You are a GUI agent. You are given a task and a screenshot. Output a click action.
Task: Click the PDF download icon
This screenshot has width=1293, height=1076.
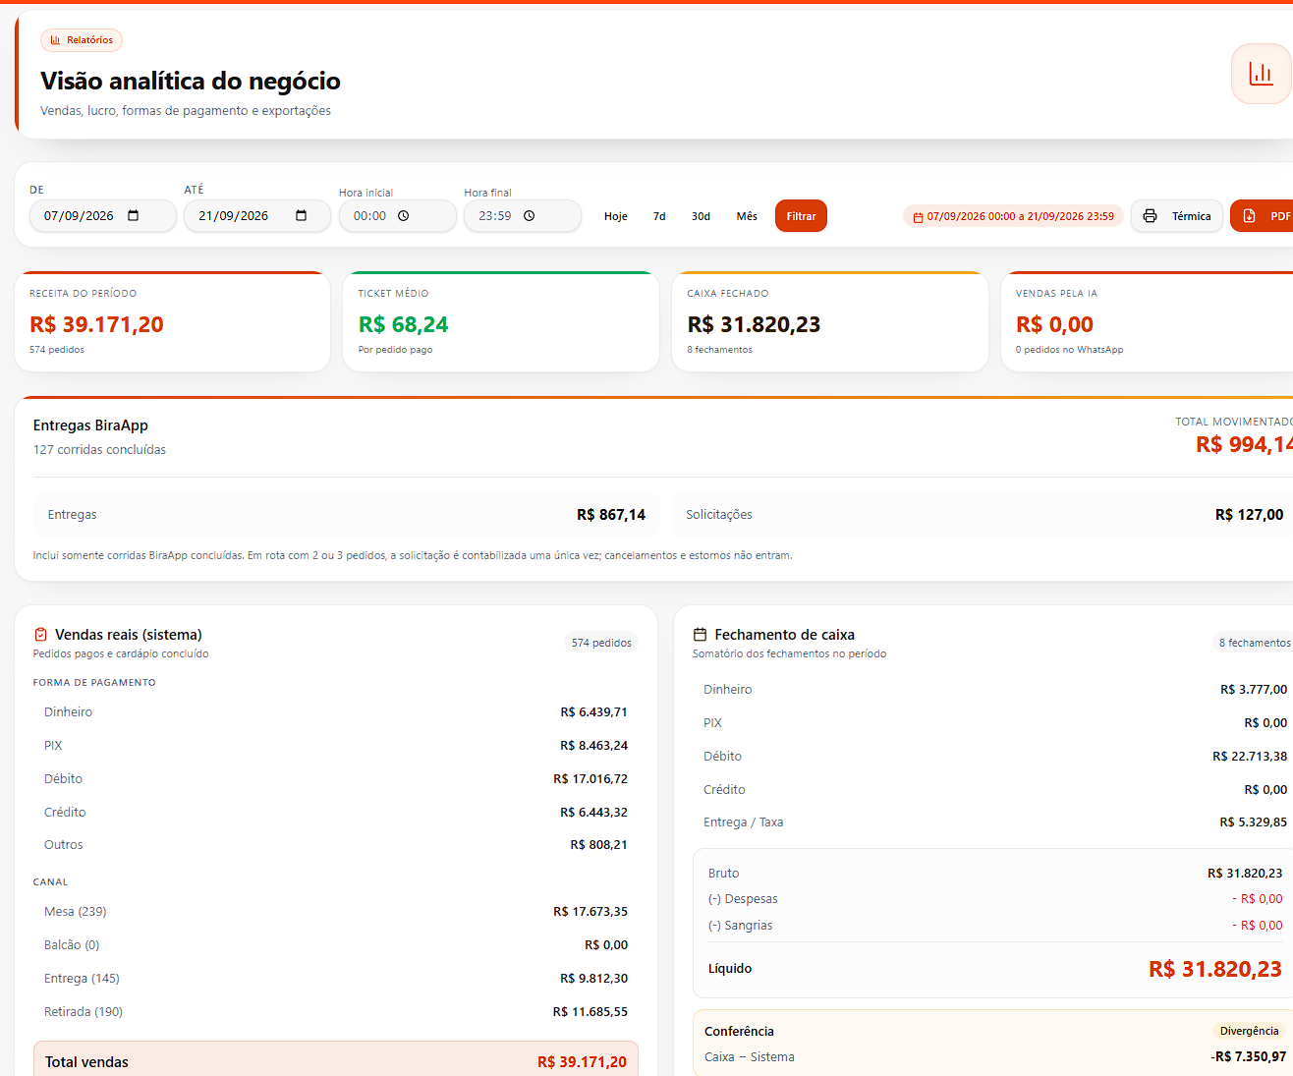click(1250, 216)
